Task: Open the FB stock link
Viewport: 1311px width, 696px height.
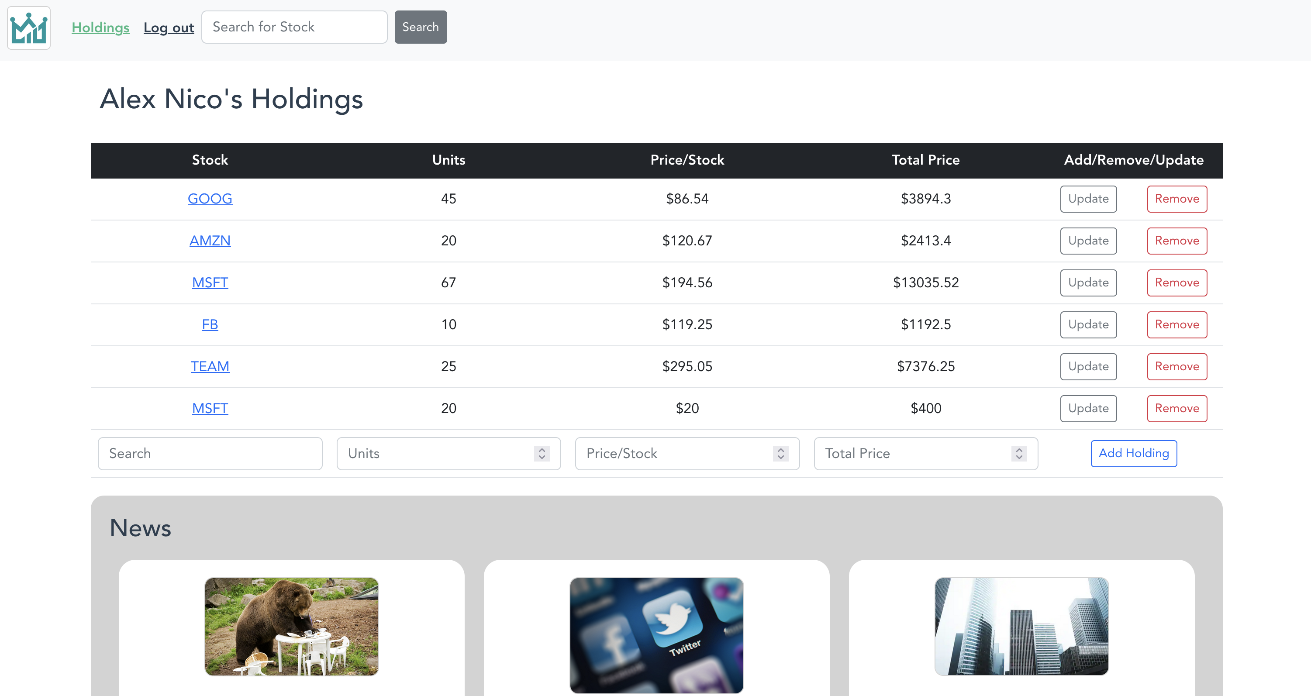Action: pos(210,324)
